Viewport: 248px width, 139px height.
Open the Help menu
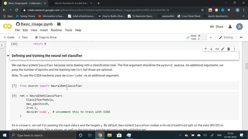78,30
